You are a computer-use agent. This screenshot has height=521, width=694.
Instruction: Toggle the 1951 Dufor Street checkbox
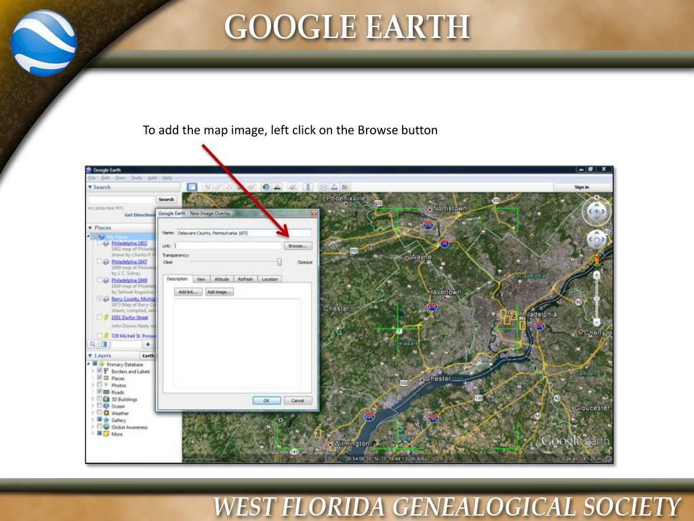pyautogui.click(x=100, y=317)
